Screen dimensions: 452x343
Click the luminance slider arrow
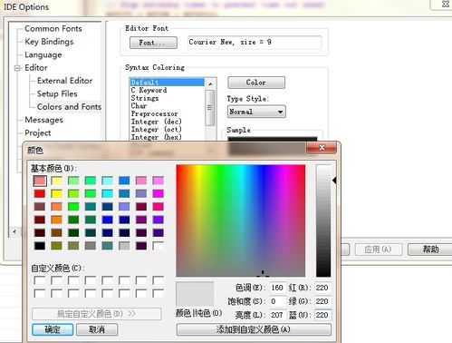tap(334, 181)
